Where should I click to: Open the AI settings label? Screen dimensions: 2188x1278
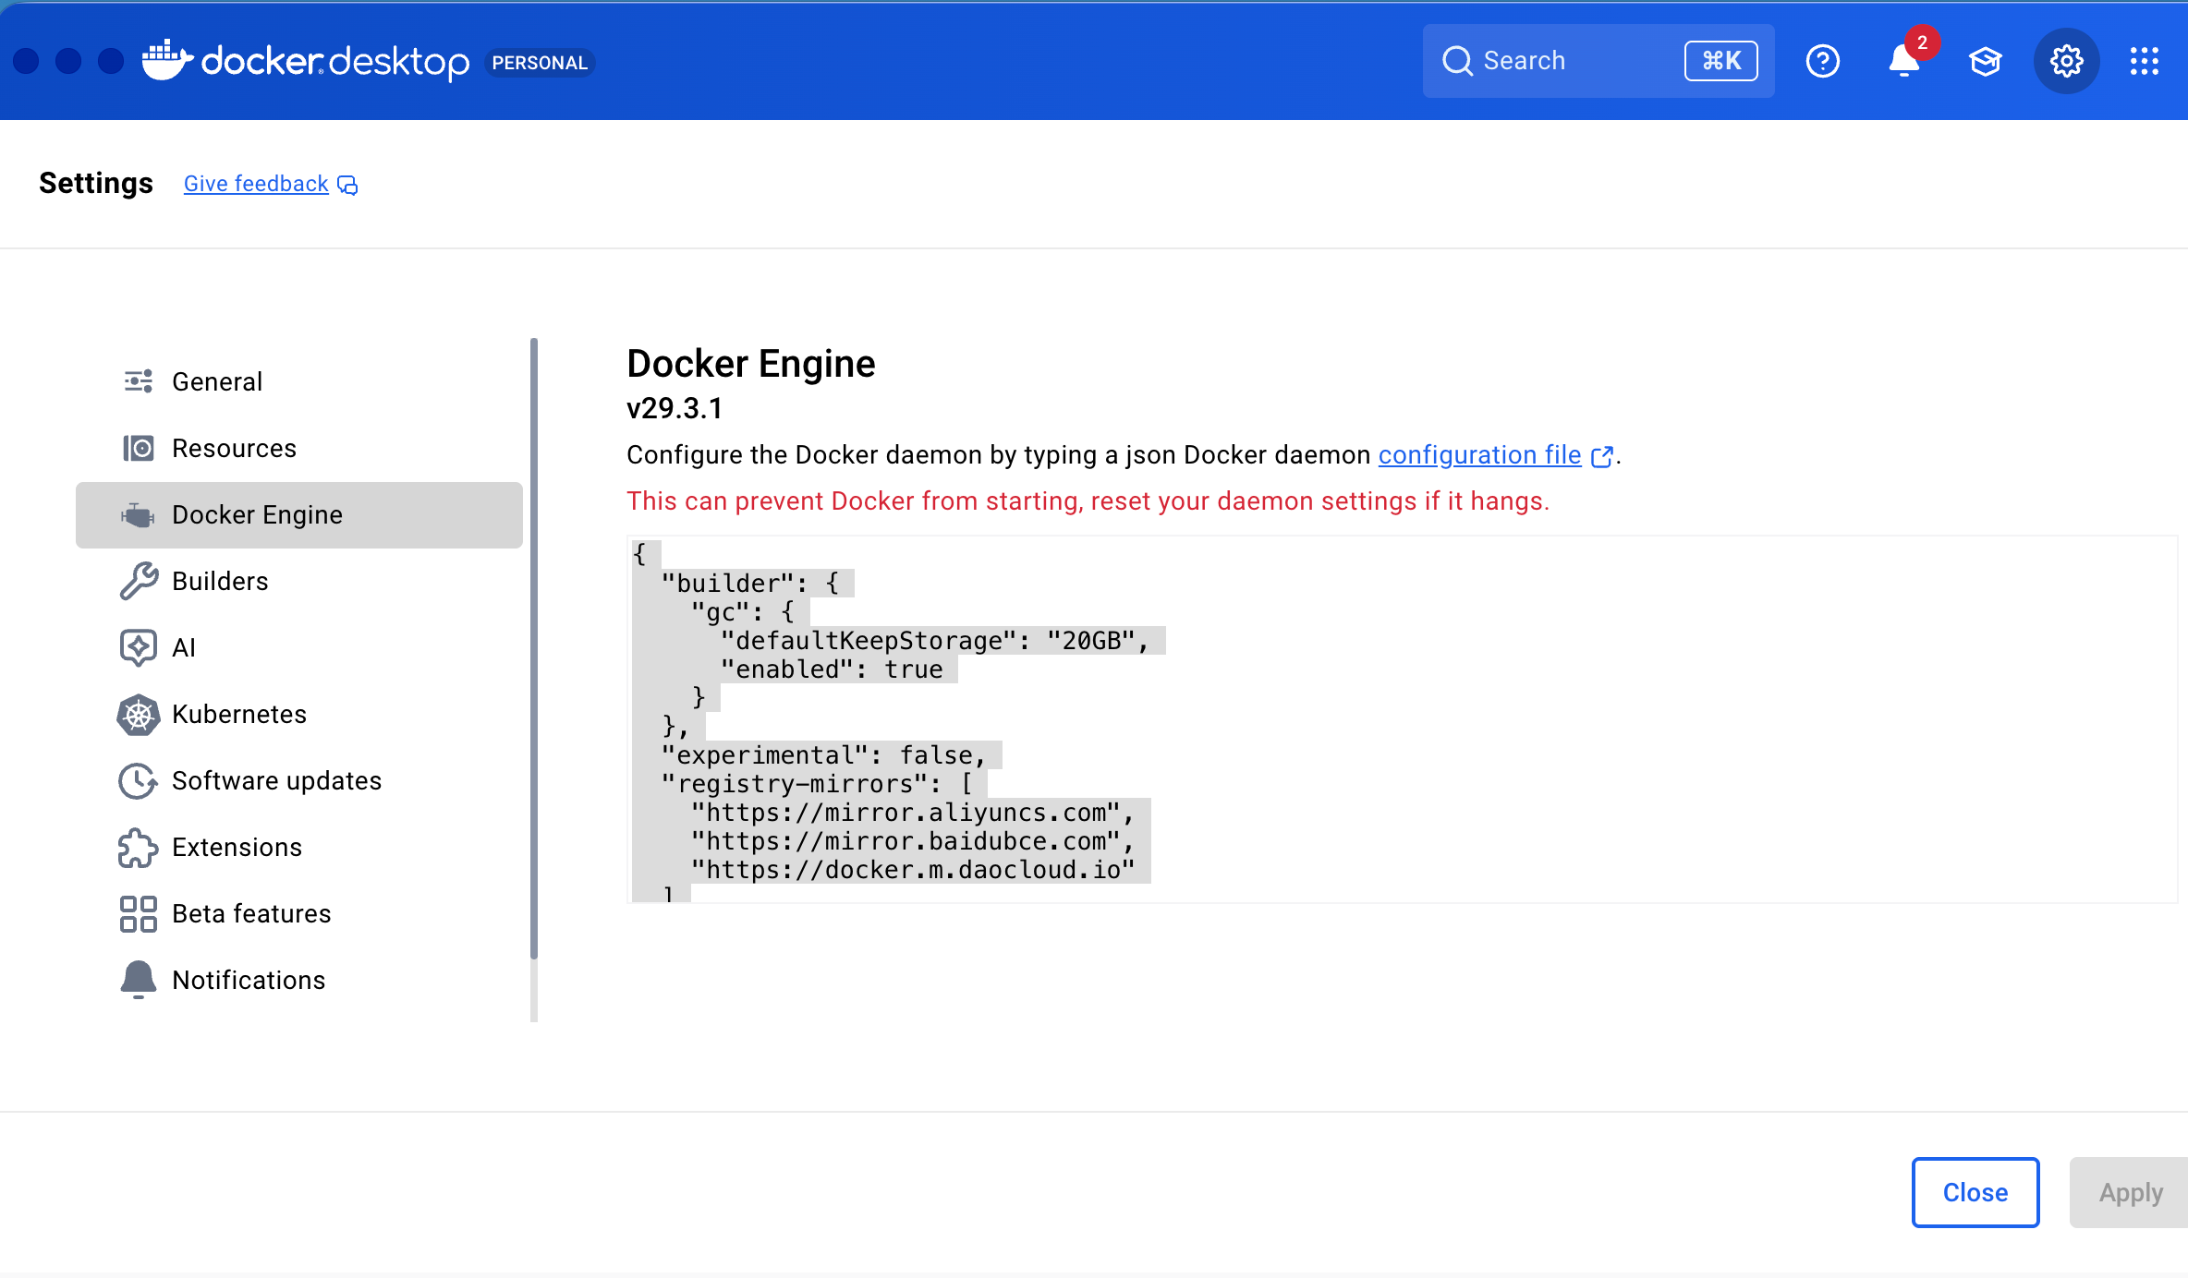[184, 647]
